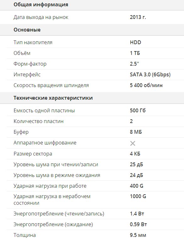The height and width of the screenshot is (241, 184).
Task: Click the 25 дБ noise level value
Action: [x=137, y=164]
